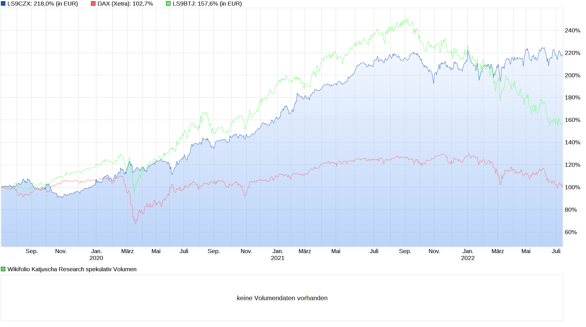
Task: Click the last Juli label on time axis
Action: 556,251
